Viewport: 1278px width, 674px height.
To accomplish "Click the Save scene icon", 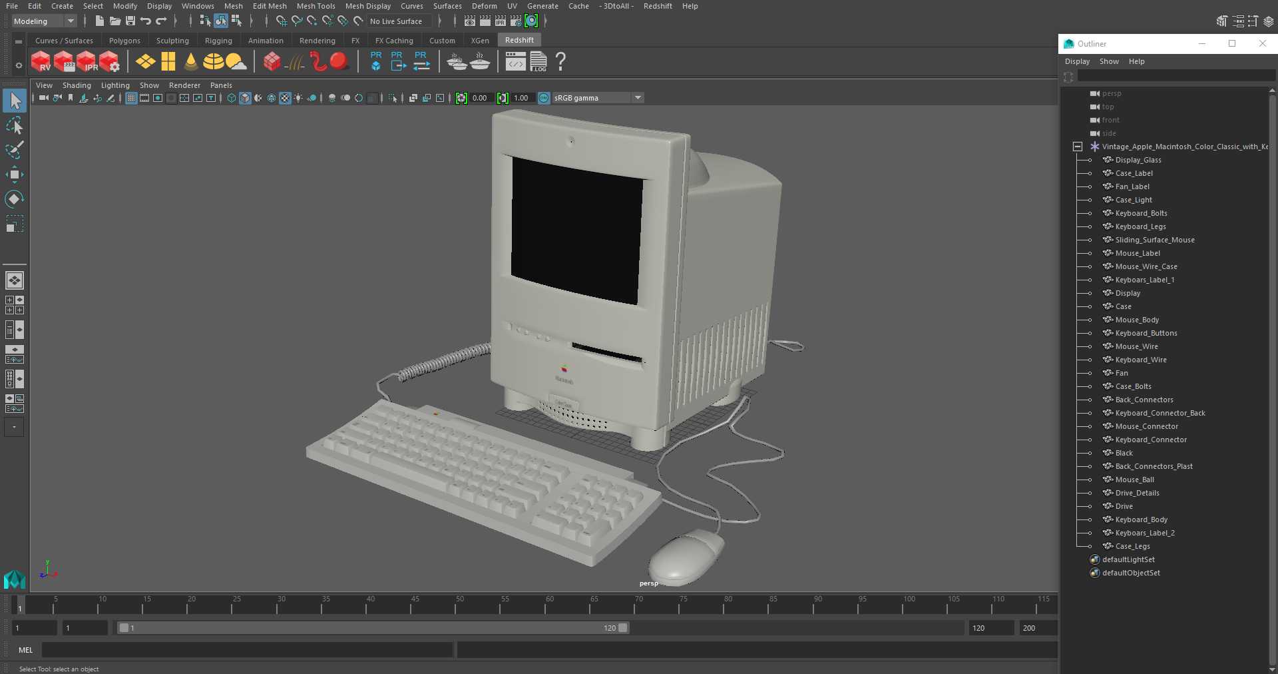I will coord(130,21).
